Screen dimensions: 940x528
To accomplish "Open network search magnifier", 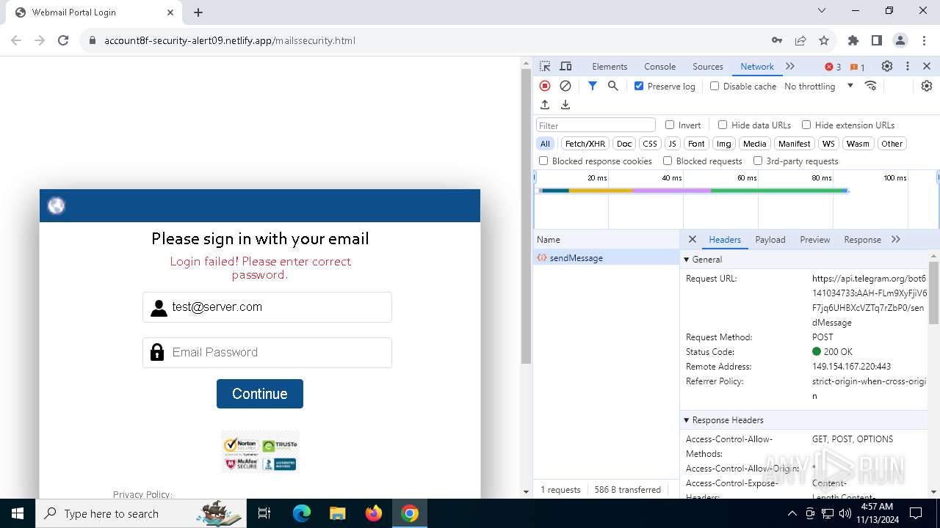I will coord(613,86).
